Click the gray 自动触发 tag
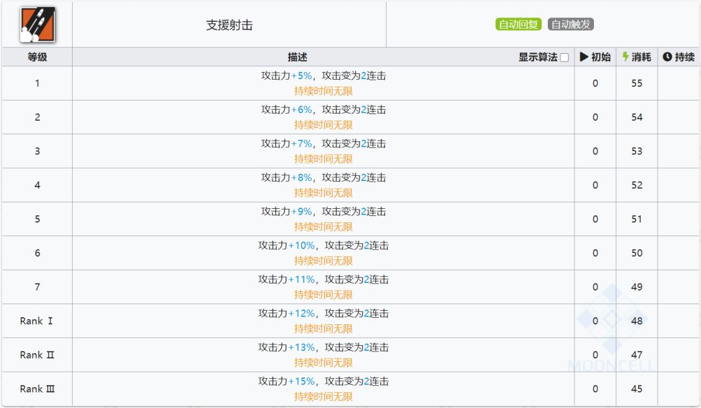Screen dimensions: 701x408 [571, 25]
